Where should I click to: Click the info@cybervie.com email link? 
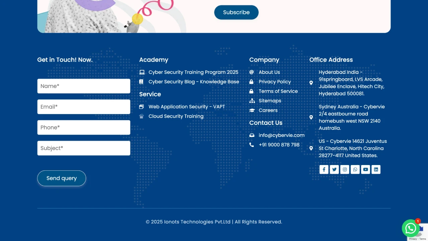click(x=281, y=135)
